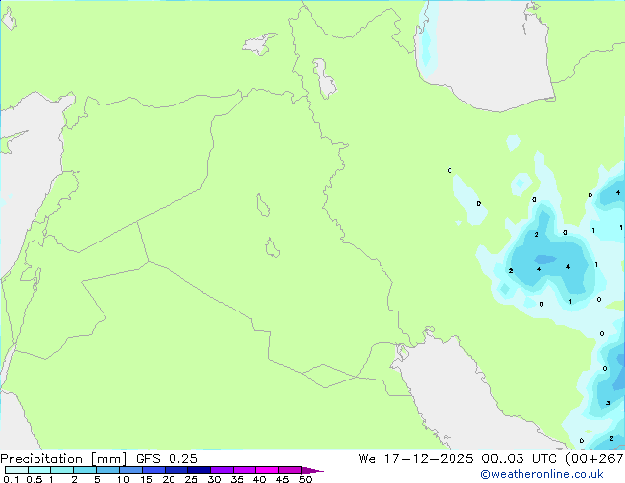Click the 5–10 mm legend color box
Viewport: 625px width, 483px height.
(107, 470)
